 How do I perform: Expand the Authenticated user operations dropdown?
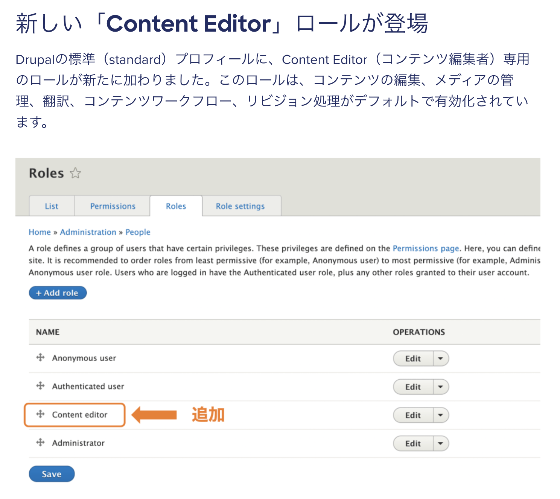pyautogui.click(x=441, y=387)
